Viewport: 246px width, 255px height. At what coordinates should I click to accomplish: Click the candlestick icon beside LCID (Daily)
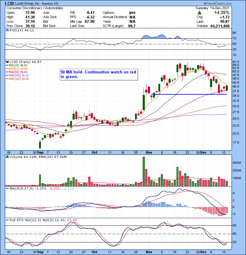pos(7,62)
